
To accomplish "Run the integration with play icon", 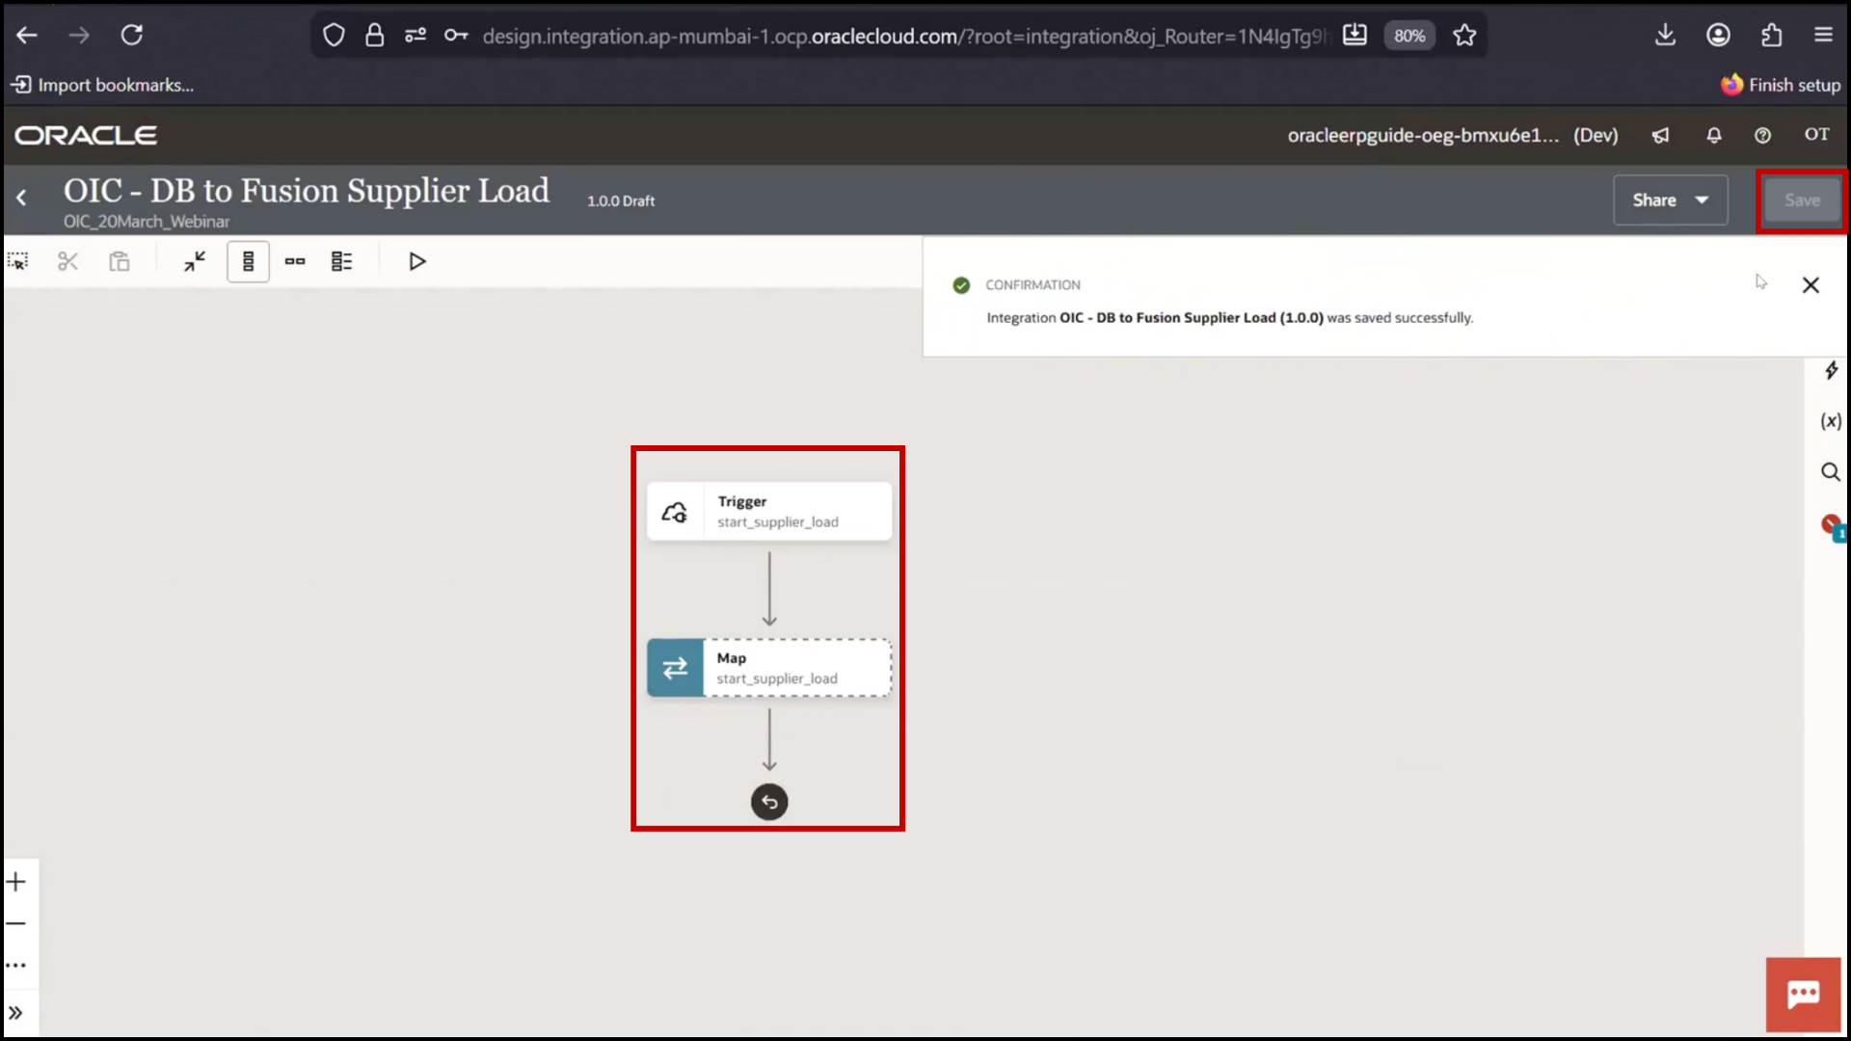I will point(416,261).
